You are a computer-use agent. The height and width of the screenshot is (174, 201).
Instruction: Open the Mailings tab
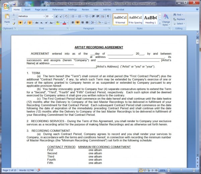pos(72,10)
